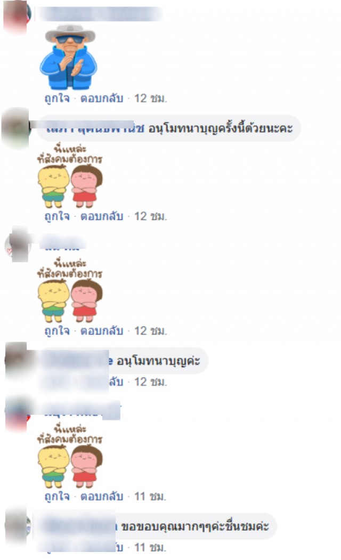Open avatar beside อนุโมทนาบุญครั้งนี้ด้วยนะคะ comment
The image size is (341, 560).
click(x=15, y=128)
